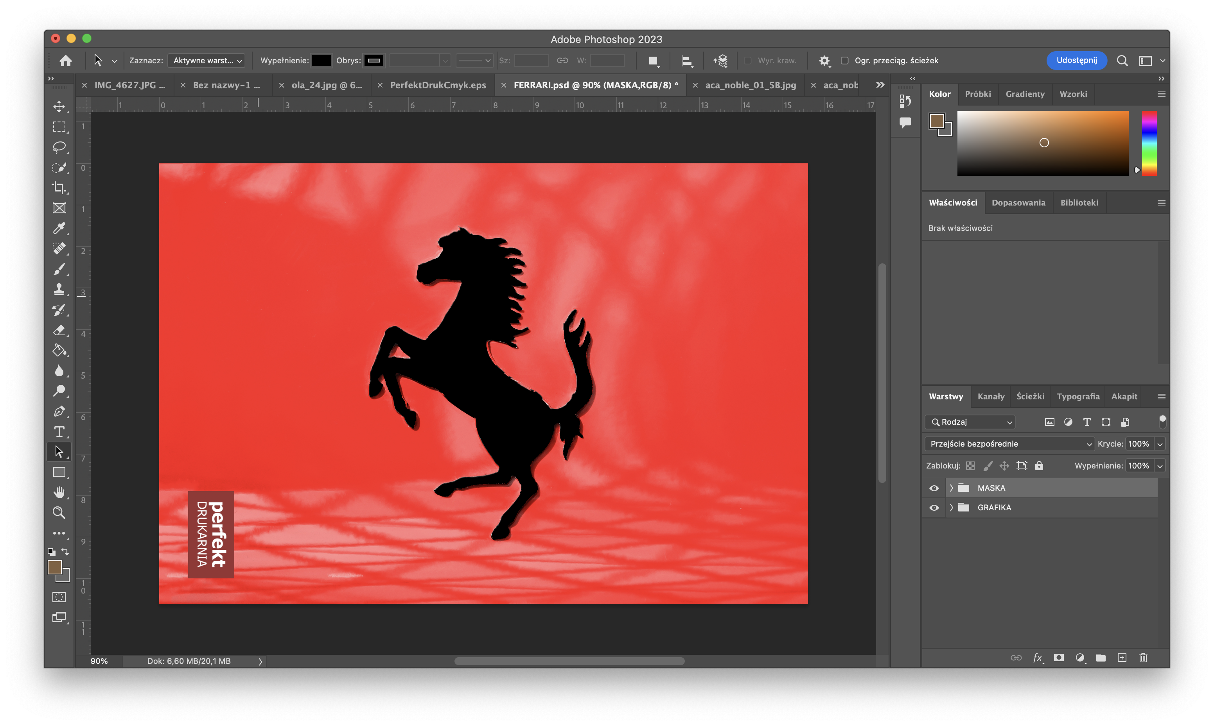Expand the GRAFIKA group

[x=952, y=508]
